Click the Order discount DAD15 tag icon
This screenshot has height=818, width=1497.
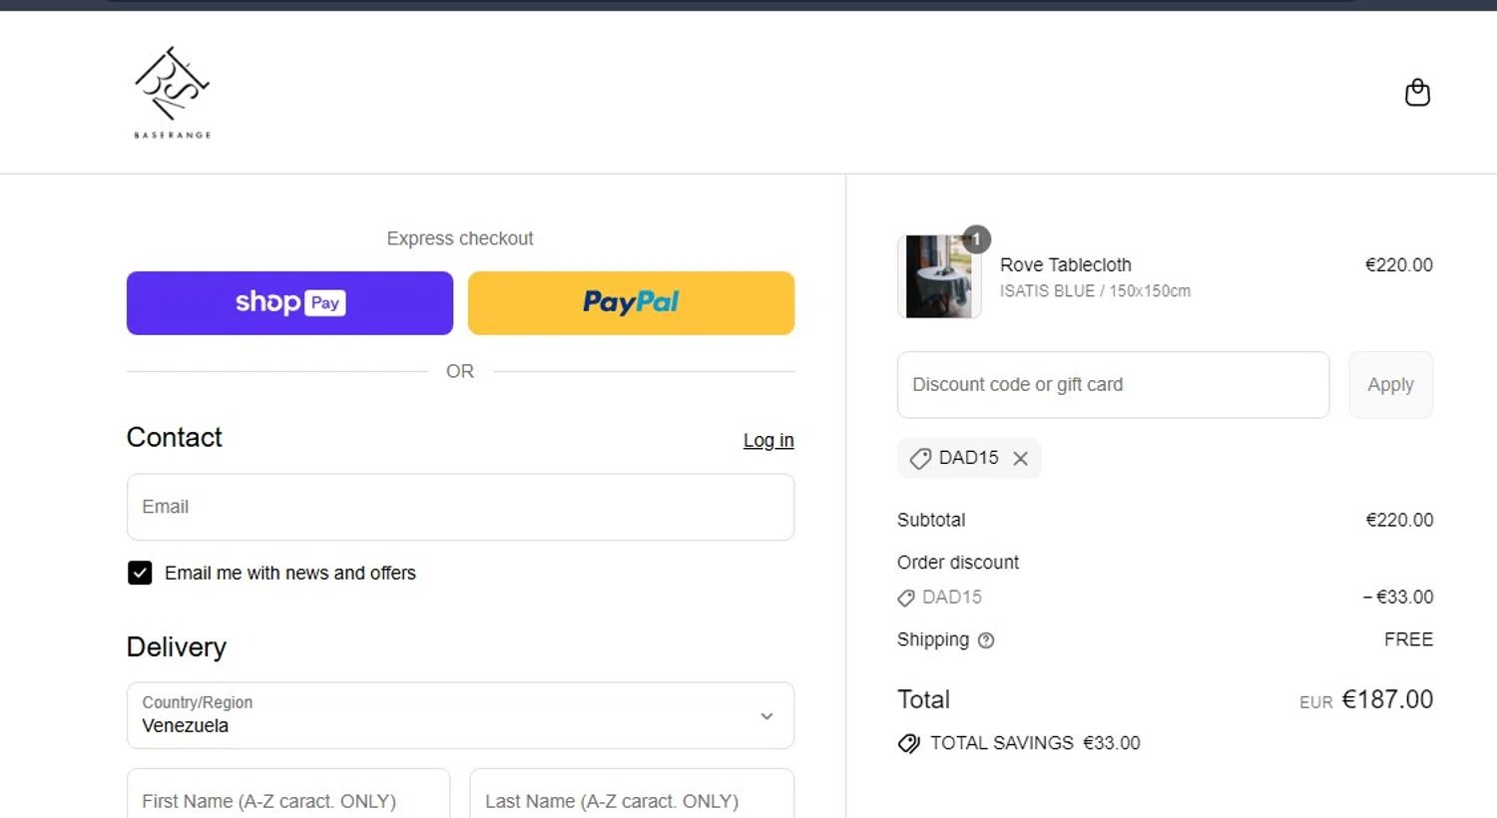pyautogui.click(x=906, y=598)
